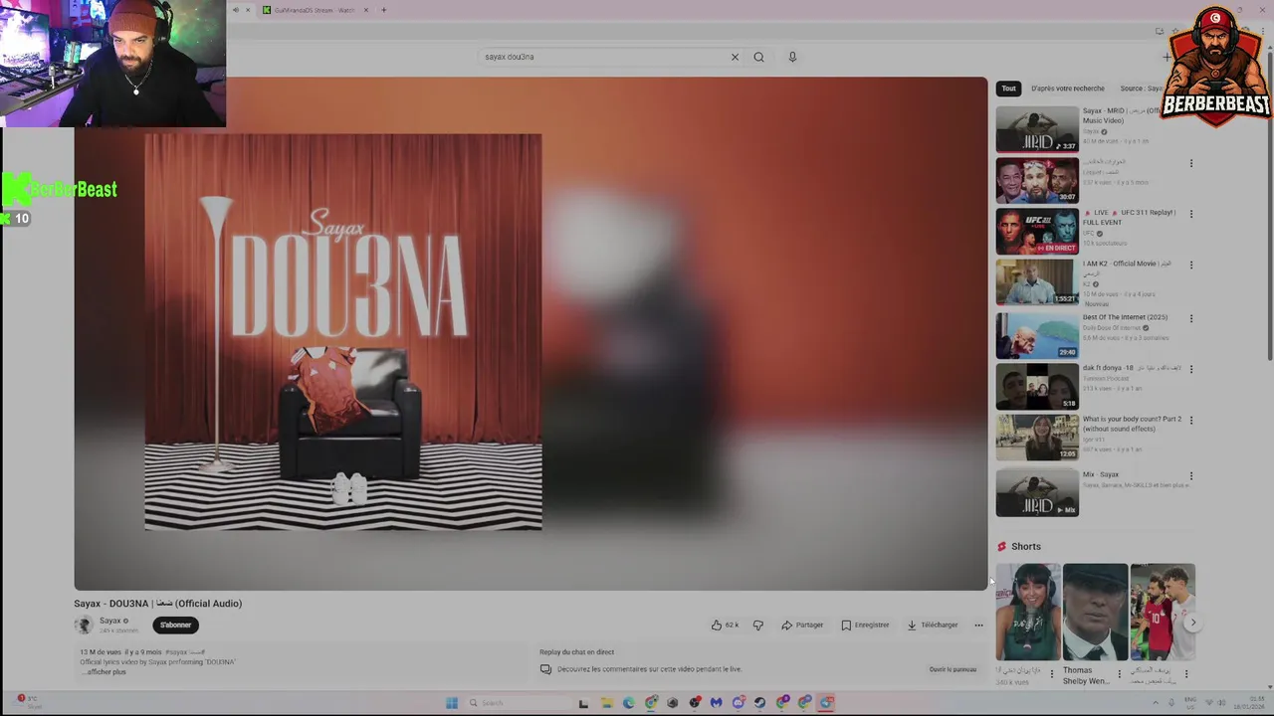
Task: Open UFC 311 Replay live video thumbnail
Action: coord(1037,231)
